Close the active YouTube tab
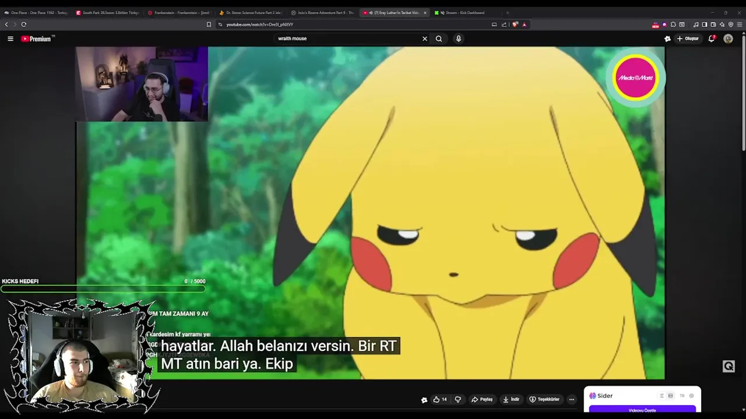 tap(425, 12)
